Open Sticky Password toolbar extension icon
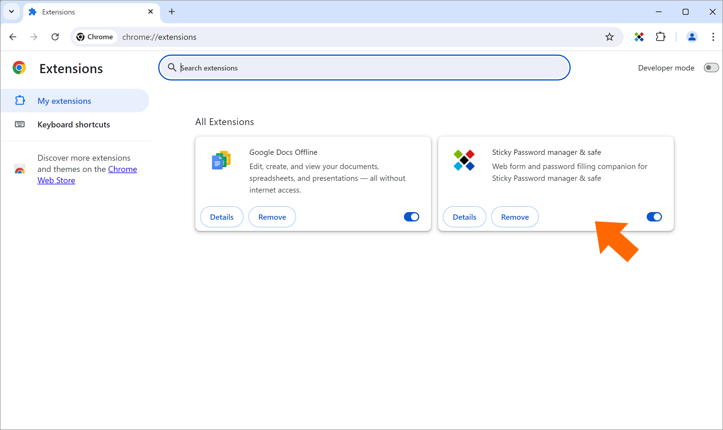 click(x=639, y=37)
